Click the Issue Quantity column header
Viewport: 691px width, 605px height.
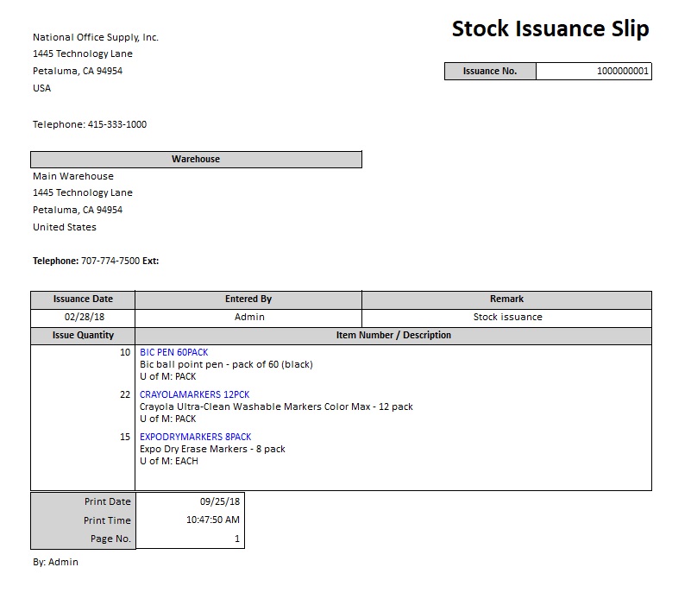[83, 336]
